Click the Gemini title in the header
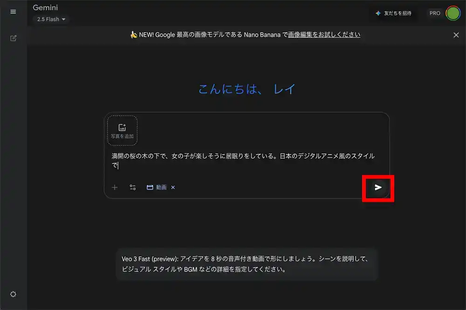 [x=45, y=7]
